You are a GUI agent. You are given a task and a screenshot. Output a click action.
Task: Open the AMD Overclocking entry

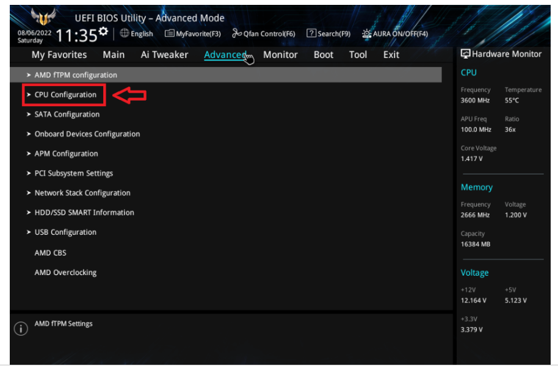[x=65, y=273]
